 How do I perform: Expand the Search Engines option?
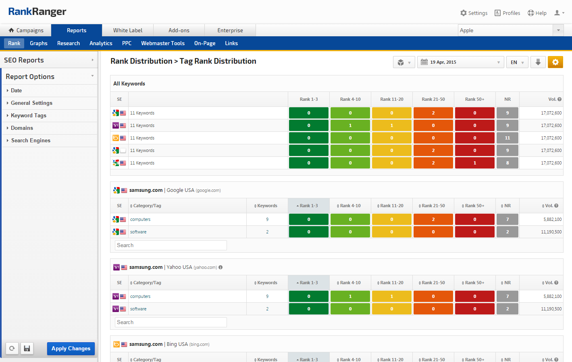tap(31, 140)
